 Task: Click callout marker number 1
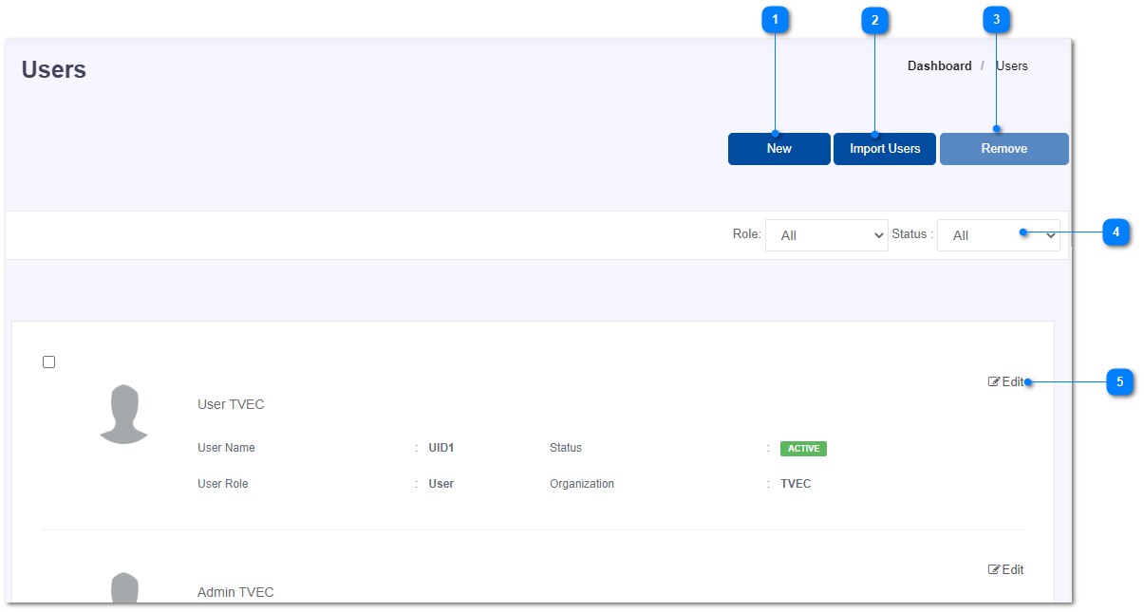[x=776, y=19]
